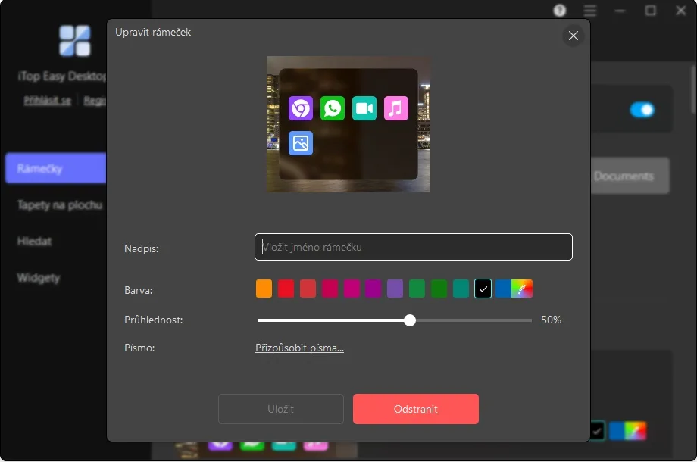Click the video camera icon in the preview
The width and height of the screenshot is (697, 462).
pyautogui.click(x=364, y=108)
